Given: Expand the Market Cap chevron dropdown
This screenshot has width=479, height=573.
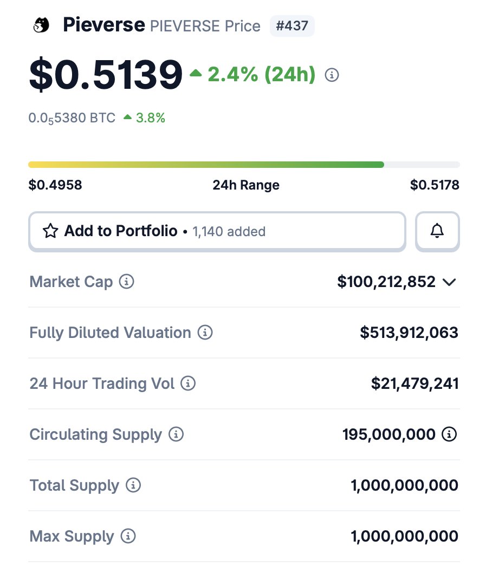Looking at the screenshot, I should click(x=449, y=282).
